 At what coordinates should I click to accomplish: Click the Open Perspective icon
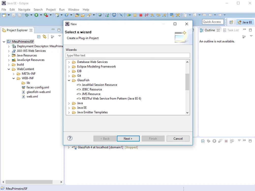pyautogui.click(x=231, y=22)
